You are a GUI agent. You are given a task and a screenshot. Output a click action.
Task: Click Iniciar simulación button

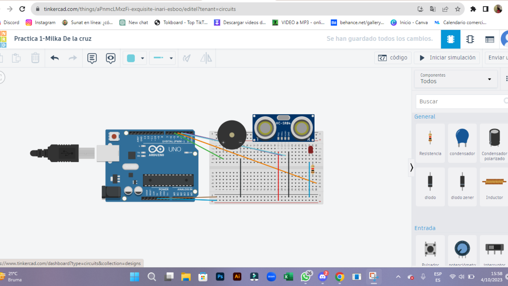(447, 58)
